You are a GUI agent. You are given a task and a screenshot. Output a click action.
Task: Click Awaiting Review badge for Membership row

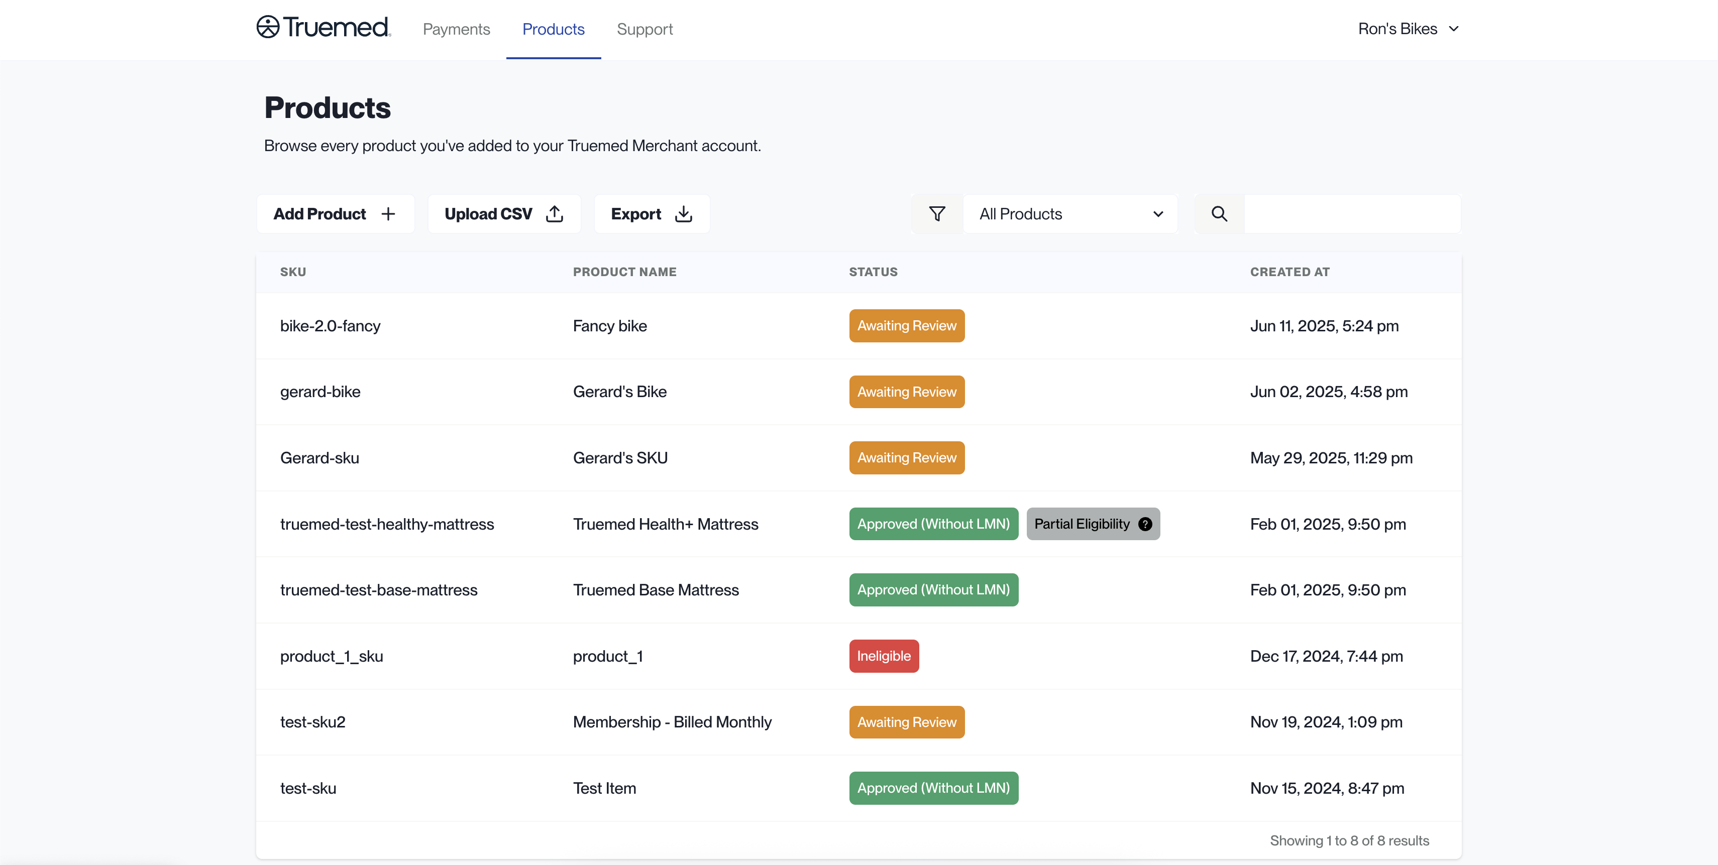point(906,722)
